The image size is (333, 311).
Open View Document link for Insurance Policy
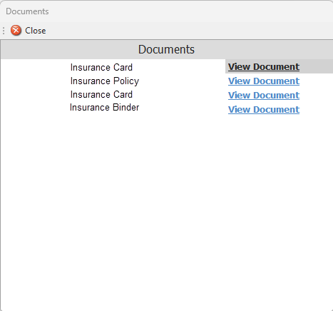click(x=264, y=81)
